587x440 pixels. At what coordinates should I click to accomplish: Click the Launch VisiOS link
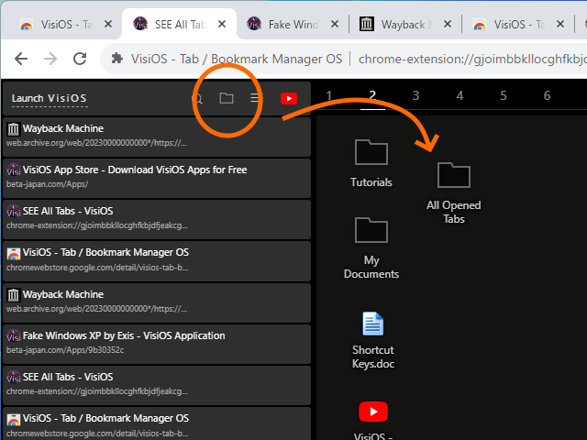[49, 98]
